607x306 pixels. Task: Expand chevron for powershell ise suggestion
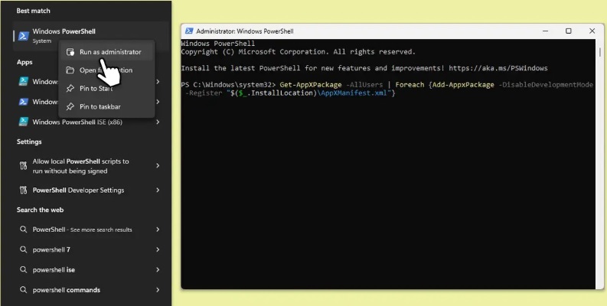[158, 269]
